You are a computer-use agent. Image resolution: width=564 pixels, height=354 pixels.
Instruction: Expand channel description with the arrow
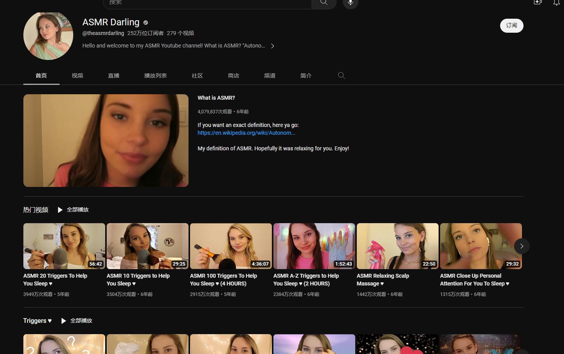point(273,46)
